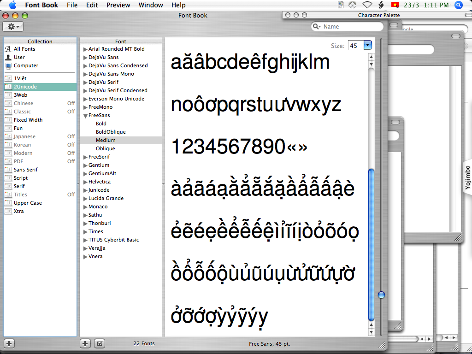Viewport: 472px width, 354px height.
Task: Click the 3Web collection icon
Action: pyautogui.click(x=8, y=95)
